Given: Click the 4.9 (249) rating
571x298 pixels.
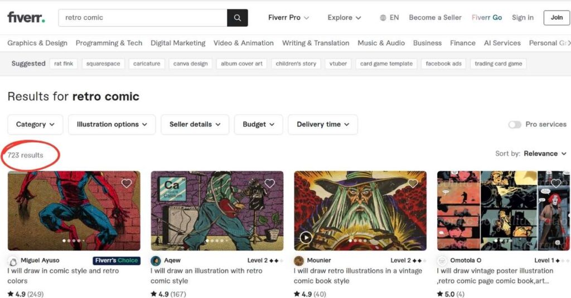Looking at the screenshot, I should pyautogui.click(x=26, y=294).
